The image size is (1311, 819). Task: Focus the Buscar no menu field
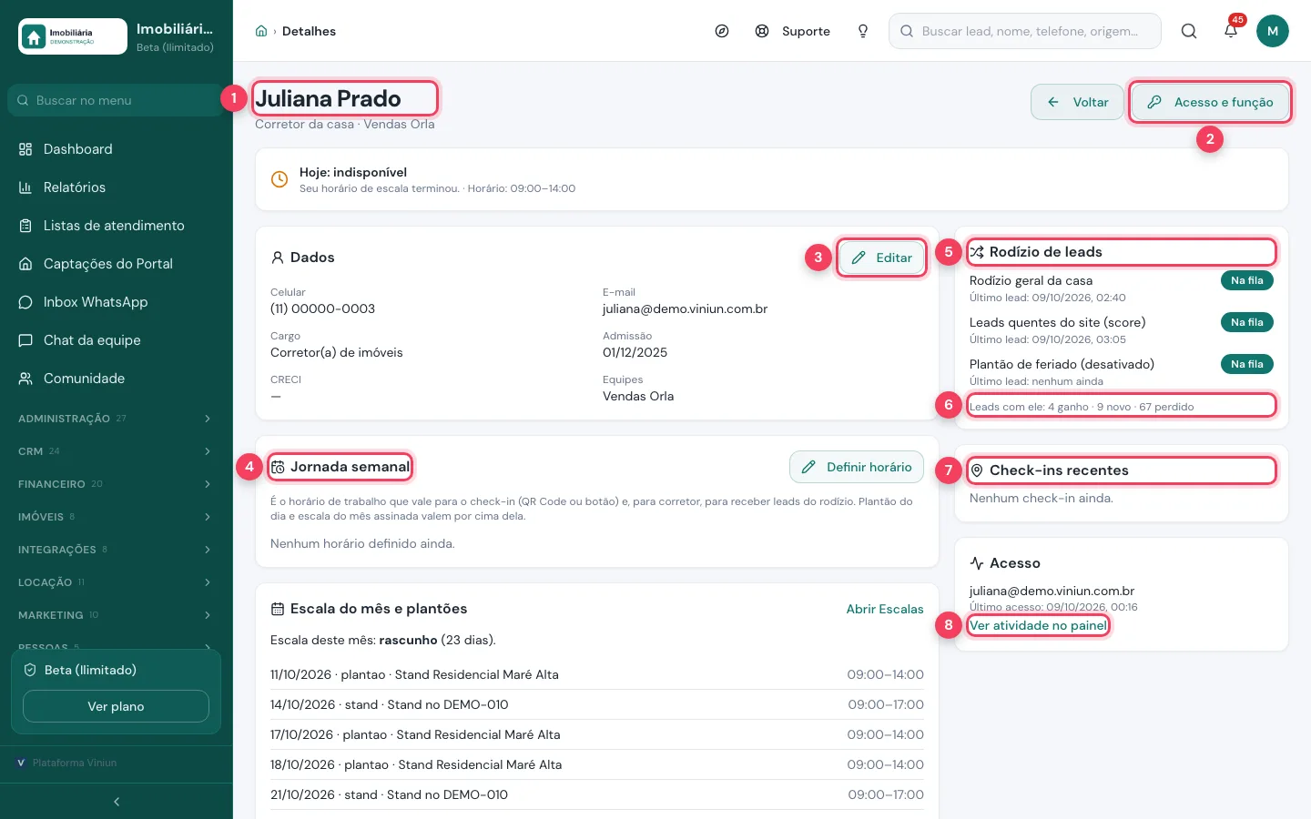(x=117, y=100)
